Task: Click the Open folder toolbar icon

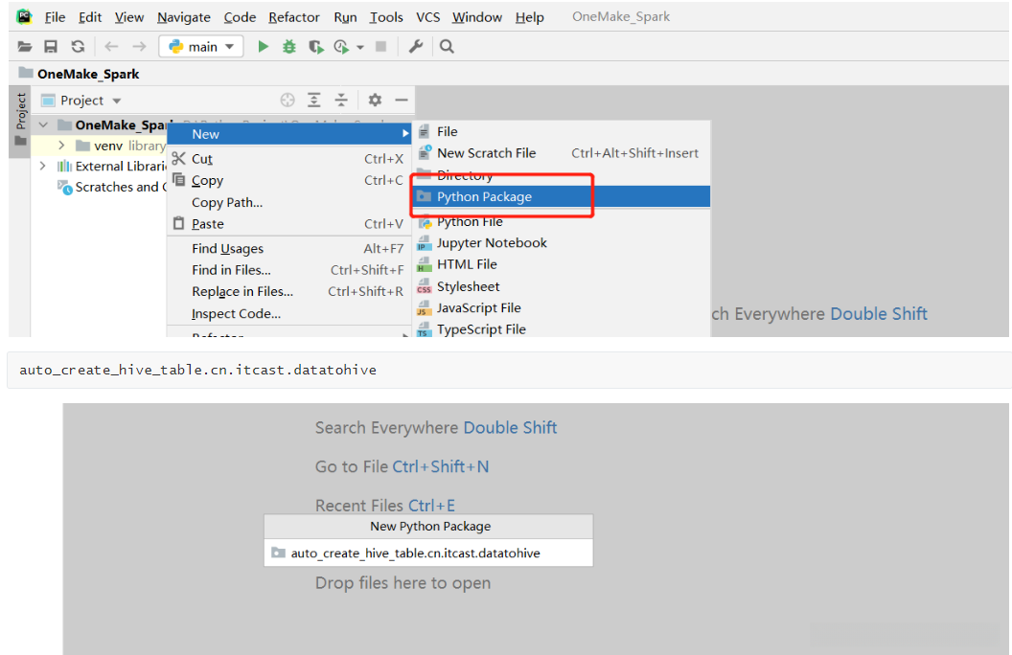Action: point(25,46)
